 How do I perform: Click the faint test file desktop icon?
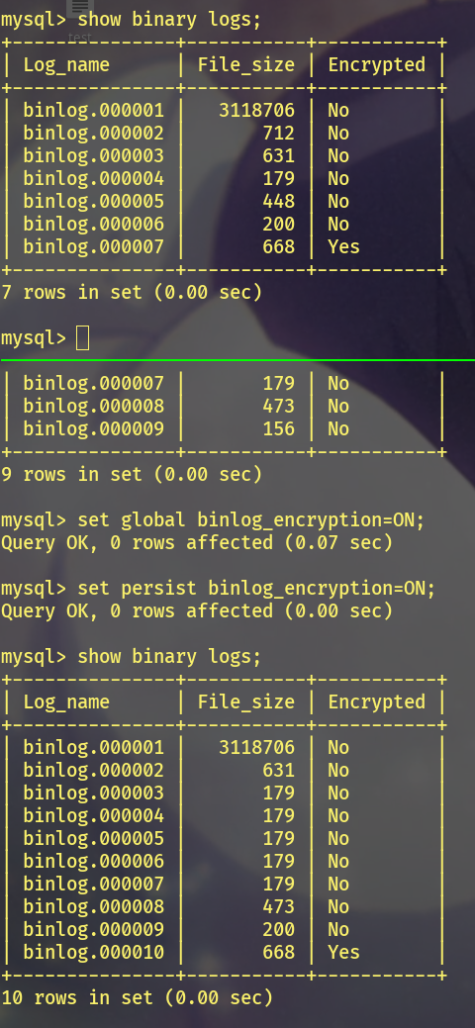tap(79, 20)
